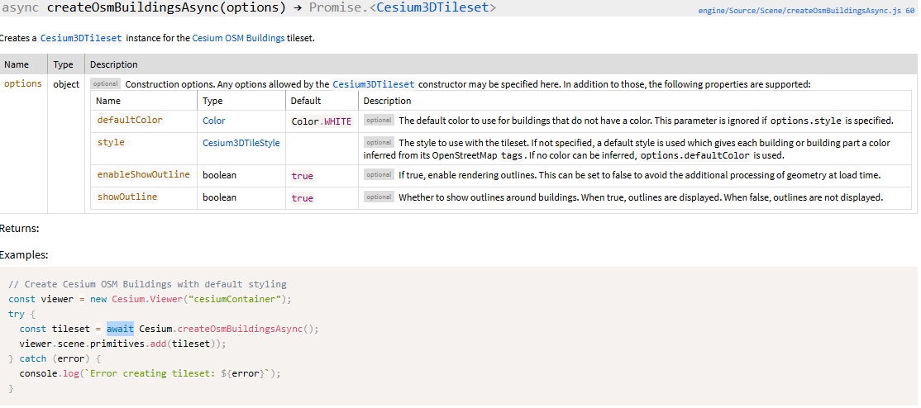The width and height of the screenshot is (921, 408).
Task: Click the Examples: heading
Action: coord(24,255)
